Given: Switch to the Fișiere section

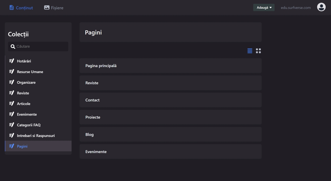Looking at the screenshot, I should point(53,7).
